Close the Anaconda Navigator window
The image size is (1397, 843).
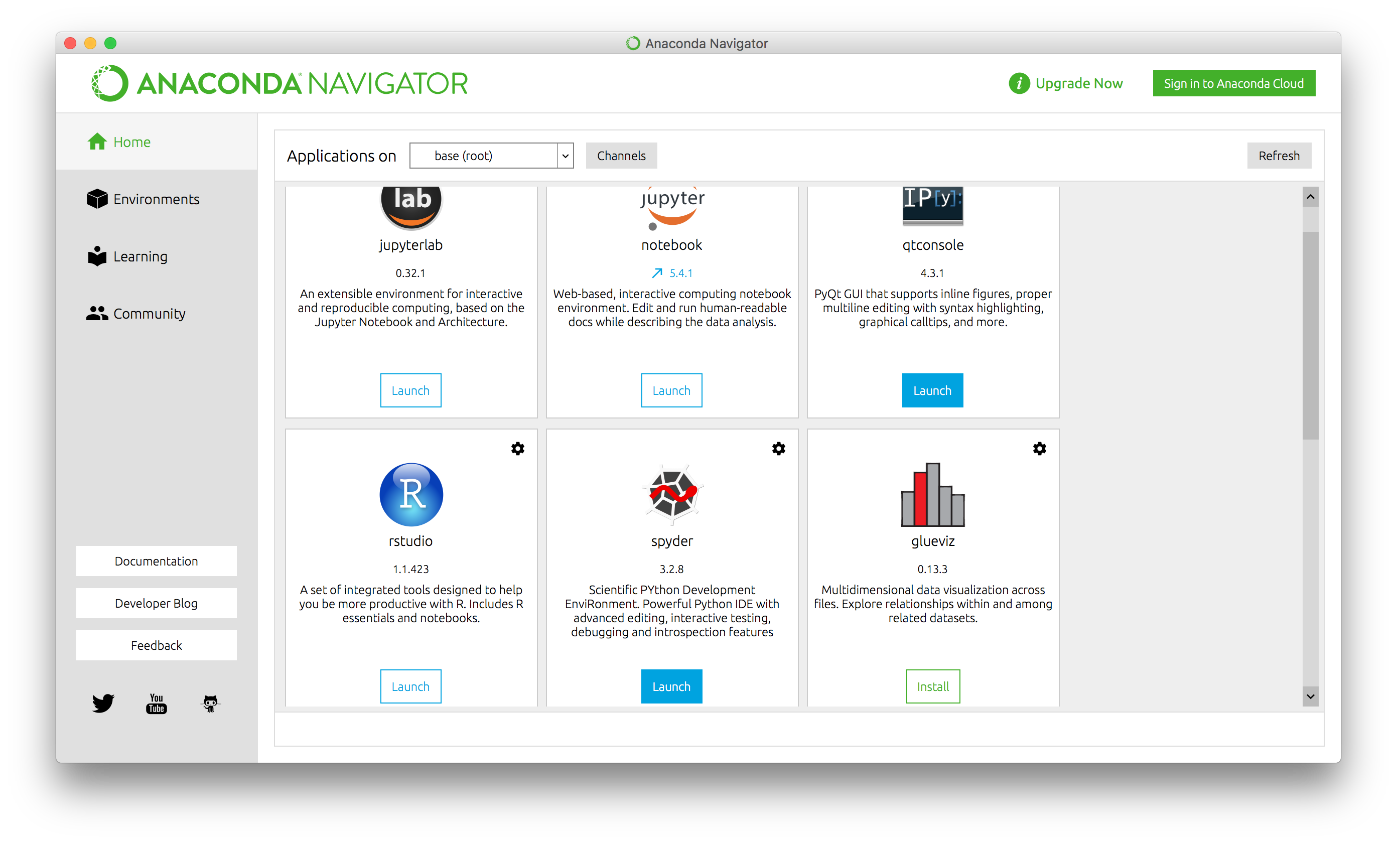point(70,43)
